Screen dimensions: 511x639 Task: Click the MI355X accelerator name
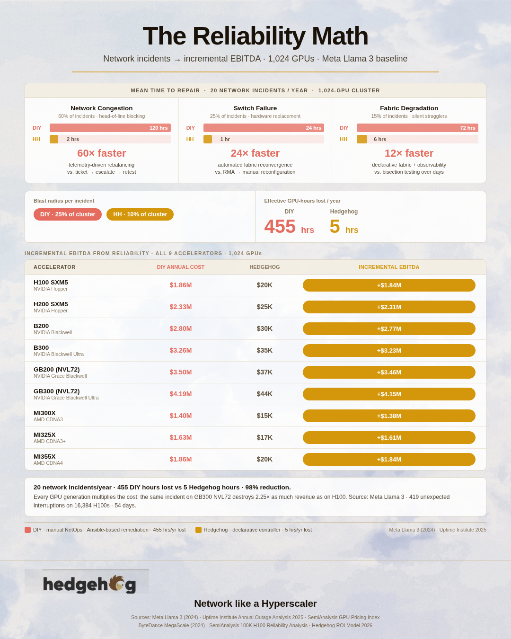point(44,457)
